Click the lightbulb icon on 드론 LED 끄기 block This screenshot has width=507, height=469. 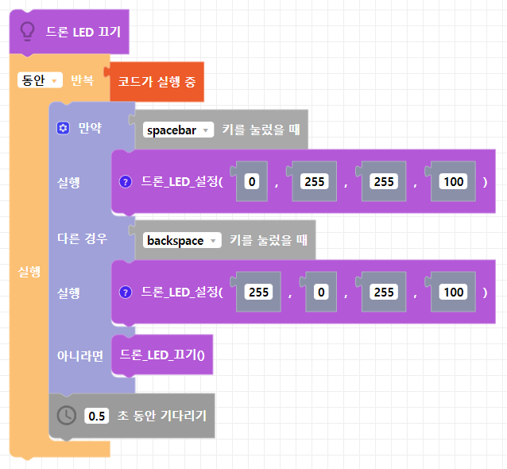coord(27,33)
